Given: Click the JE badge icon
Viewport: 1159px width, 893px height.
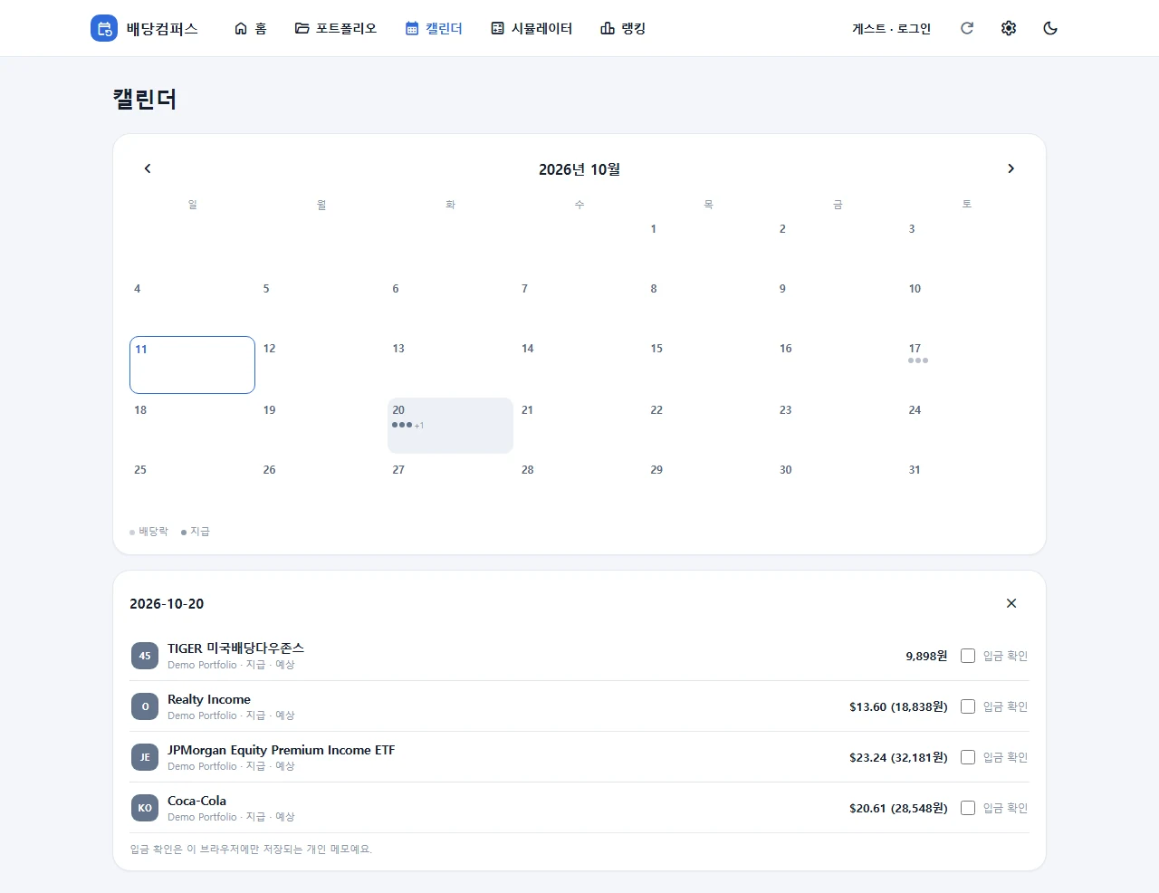Looking at the screenshot, I should [145, 757].
